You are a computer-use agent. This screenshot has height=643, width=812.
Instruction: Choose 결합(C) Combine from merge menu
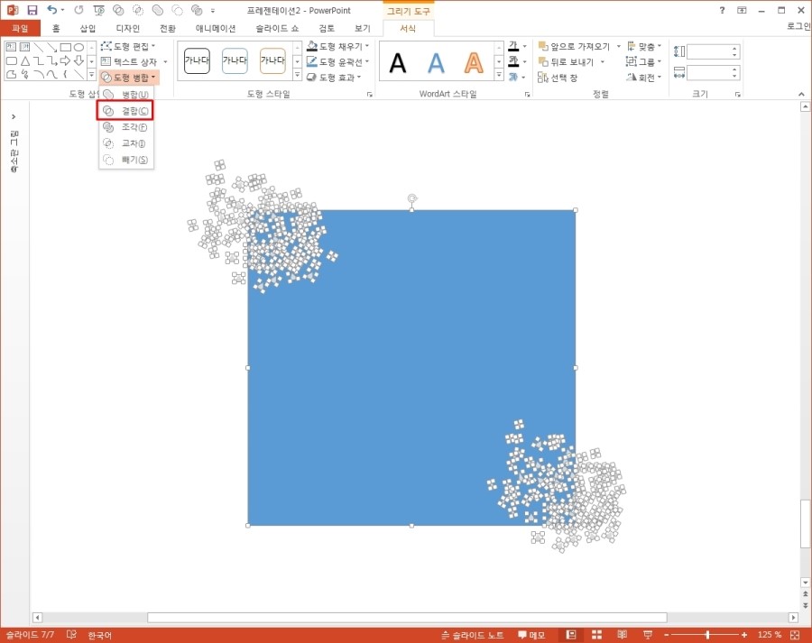click(125, 111)
